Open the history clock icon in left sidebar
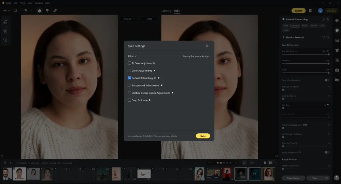Screen dimensions: 341x184 tap(5, 40)
